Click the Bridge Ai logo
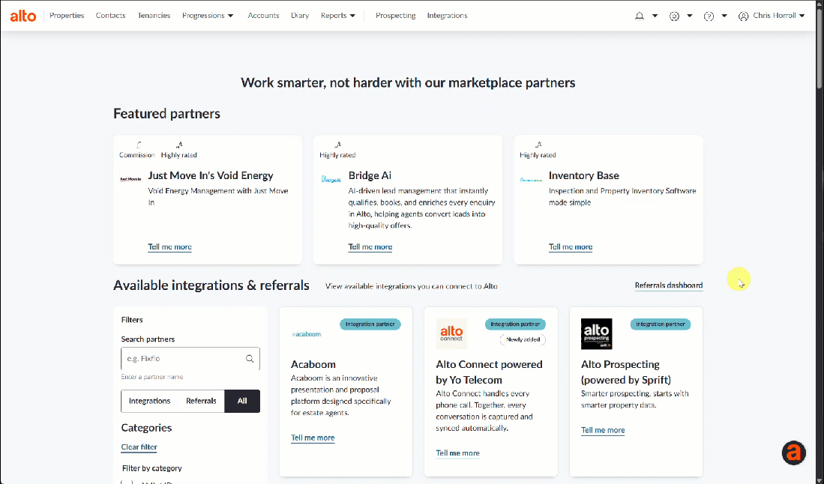The width and height of the screenshot is (824, 484). (x=331, y=180)
